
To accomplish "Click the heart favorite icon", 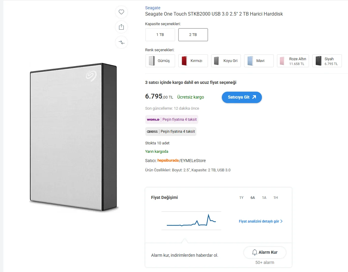I will [x=121, y=12].
